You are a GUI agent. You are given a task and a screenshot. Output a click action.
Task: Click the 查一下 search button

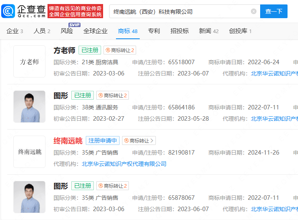tap(274, 11)
